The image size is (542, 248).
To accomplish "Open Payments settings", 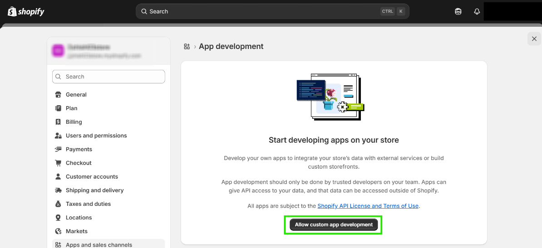I will [79, 149].
